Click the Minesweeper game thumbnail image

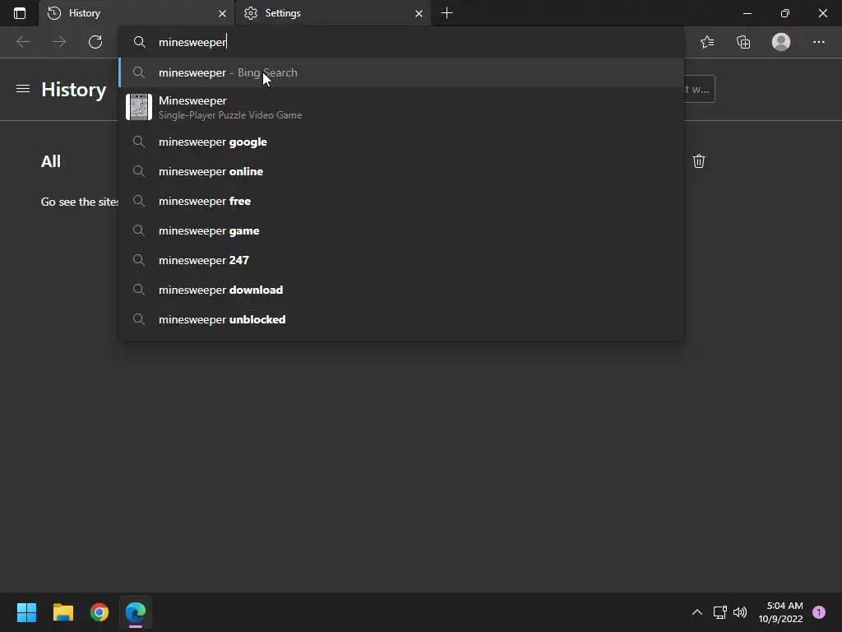(x=139, y=107)
